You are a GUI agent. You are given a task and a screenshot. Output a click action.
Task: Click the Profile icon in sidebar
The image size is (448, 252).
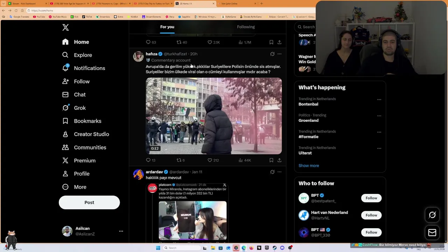pyautogui.click(x=65, y=174)
